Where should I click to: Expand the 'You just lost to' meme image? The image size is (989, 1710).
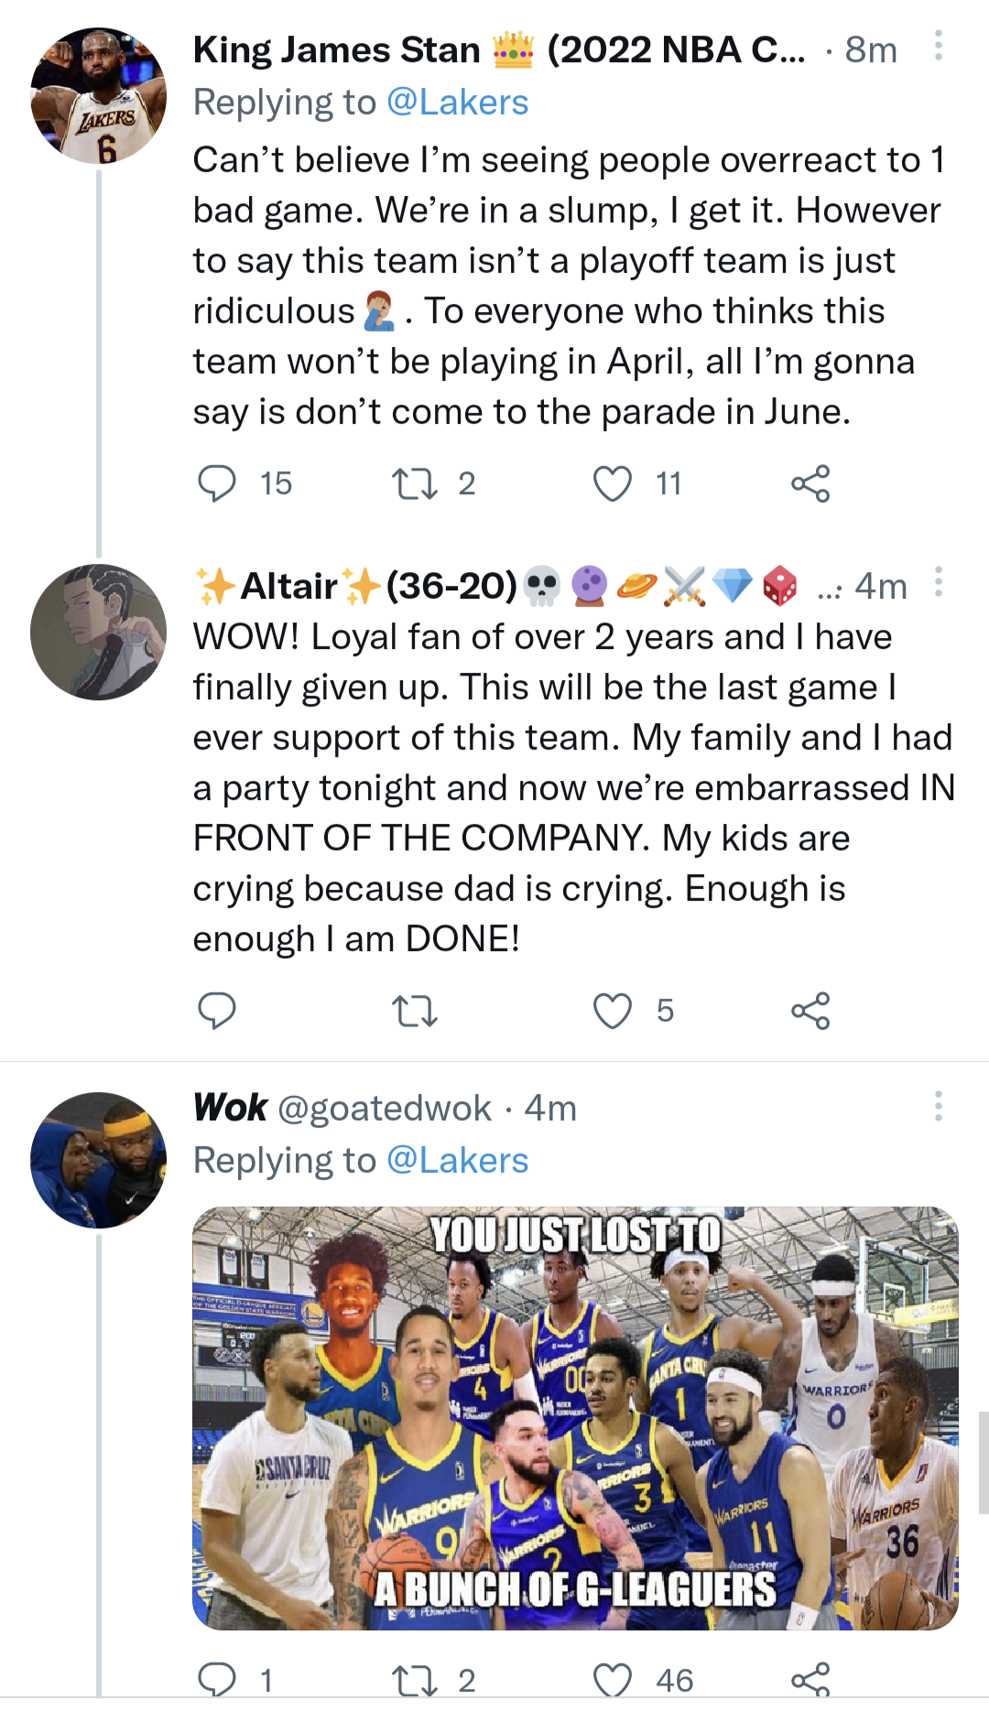(575, 1417)
